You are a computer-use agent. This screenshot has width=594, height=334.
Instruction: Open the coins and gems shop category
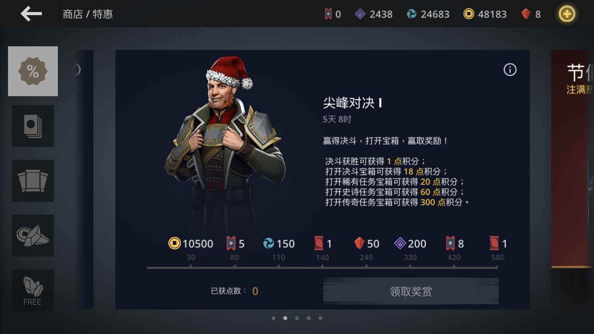click(33, 236)
